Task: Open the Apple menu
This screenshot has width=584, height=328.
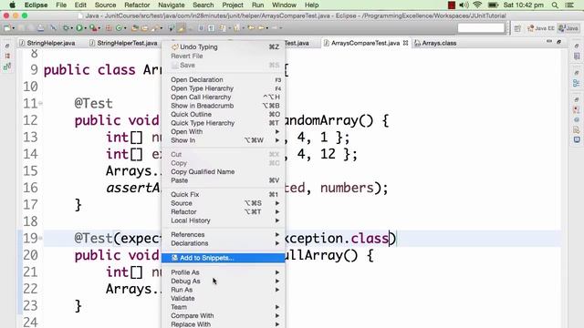Action: click(12, 5)
